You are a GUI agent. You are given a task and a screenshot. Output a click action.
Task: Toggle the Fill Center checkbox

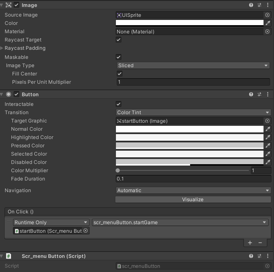[119, 74]
